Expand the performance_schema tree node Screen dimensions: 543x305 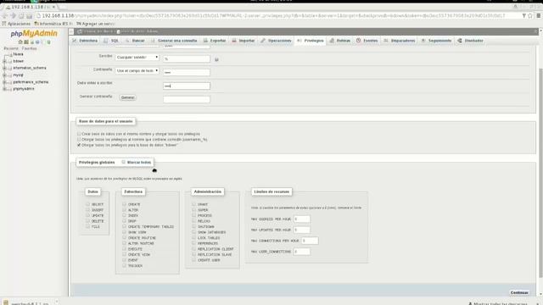[4, 82]
